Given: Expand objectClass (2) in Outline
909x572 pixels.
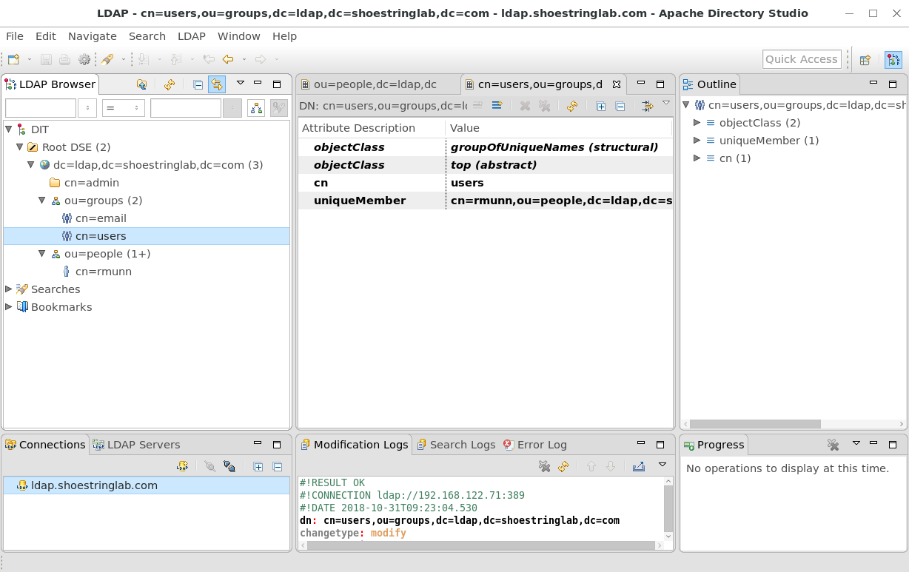Looking at the screenshot, I should point(697,123).
